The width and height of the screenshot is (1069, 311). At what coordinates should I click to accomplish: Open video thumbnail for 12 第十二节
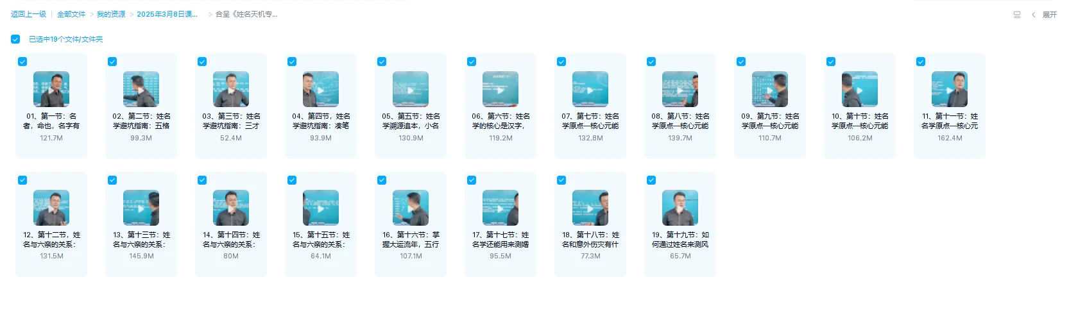[x=51, y=208]
